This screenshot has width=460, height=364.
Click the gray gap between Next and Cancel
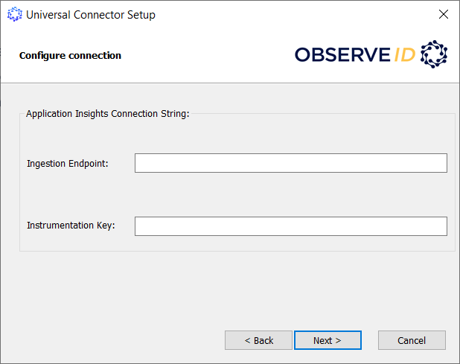[x=370, y=340]
